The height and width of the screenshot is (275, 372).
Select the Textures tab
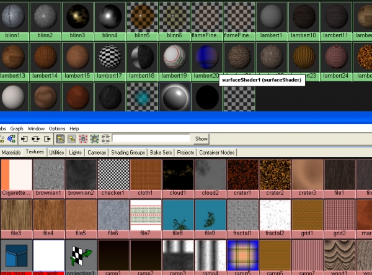(x=35, y=152)
